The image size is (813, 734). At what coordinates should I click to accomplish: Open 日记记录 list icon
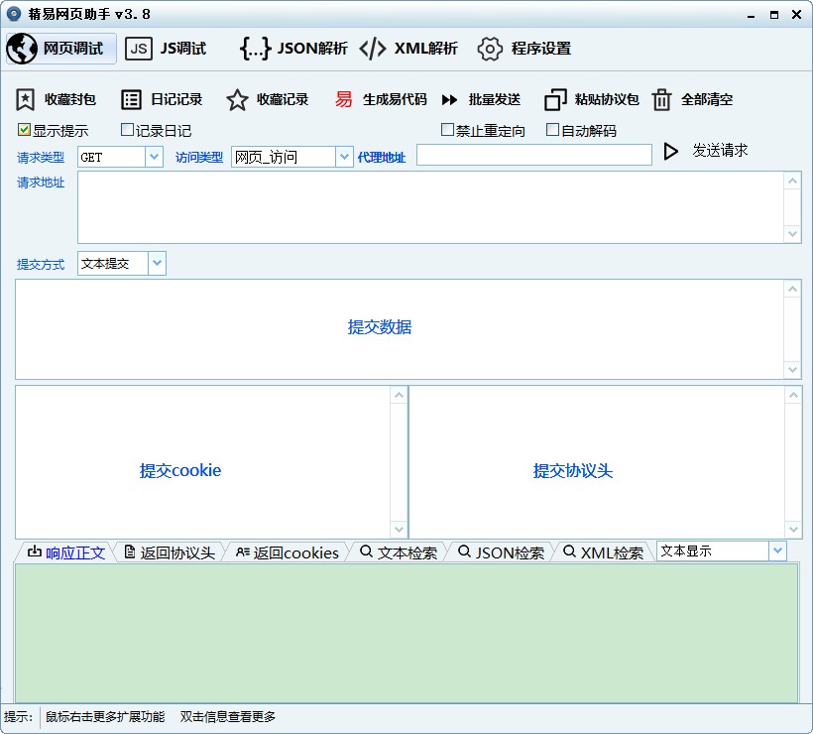click(x=131, y=99)
